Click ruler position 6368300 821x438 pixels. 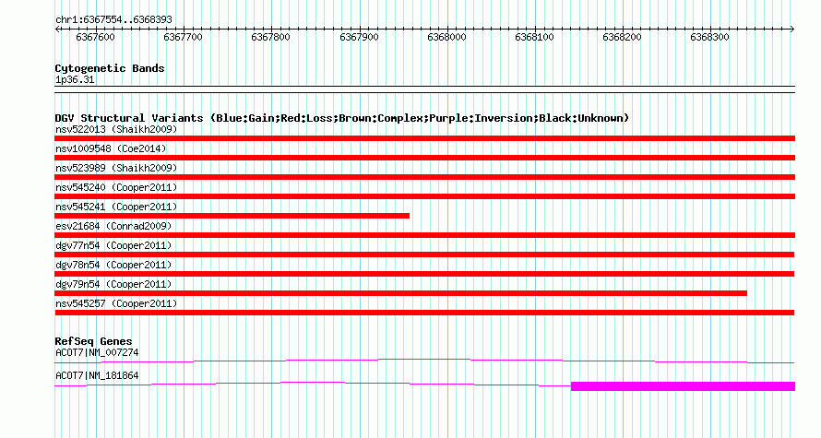point(709,37)
